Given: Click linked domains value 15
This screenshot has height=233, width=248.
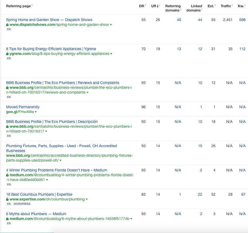Looking at the screenshot, I should (200, 146).
